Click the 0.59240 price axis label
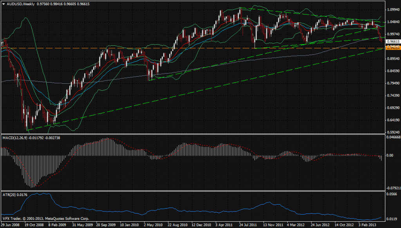The width and height of the screenshot is (401, 228). point(392,132)
